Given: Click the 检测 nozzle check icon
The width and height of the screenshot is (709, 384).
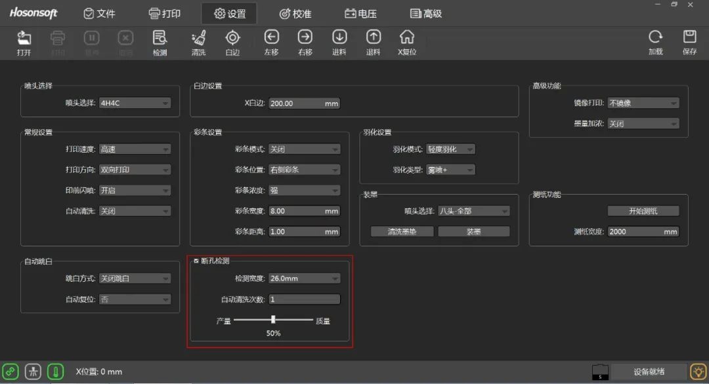Looking at the screenshot, I should click(x=160, y=42).
